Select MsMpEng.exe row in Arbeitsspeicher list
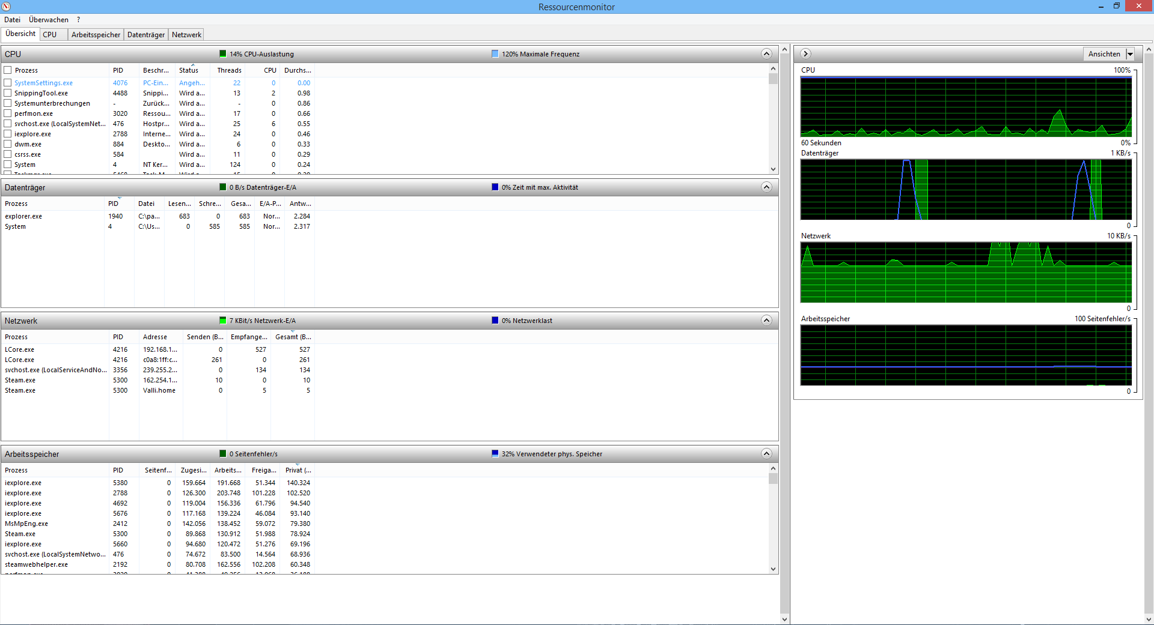Image resolution: width=1154 pixels, height=625 pixels. click(x=157, y=524)
